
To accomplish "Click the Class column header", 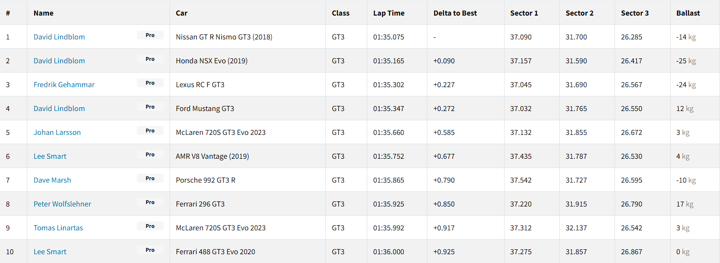I will [340, 13].
